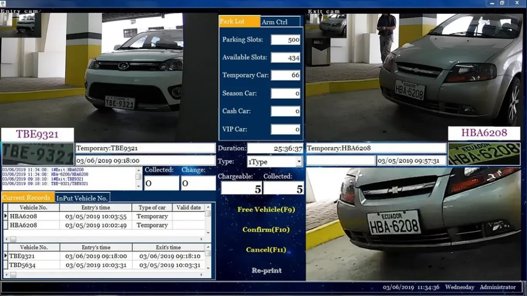Select the Current Records tab
The width and height of the screenshot is (527, 296).
tap(27, 198)
